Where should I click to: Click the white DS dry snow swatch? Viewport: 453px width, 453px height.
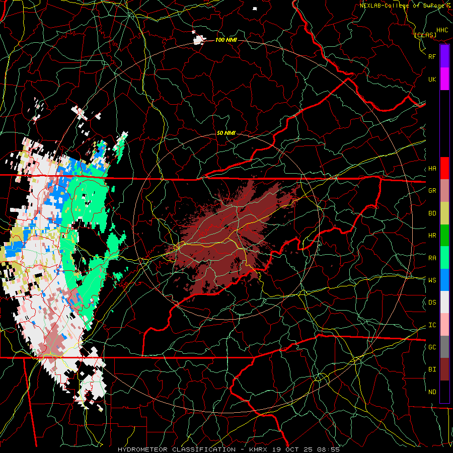click(444, 302)
